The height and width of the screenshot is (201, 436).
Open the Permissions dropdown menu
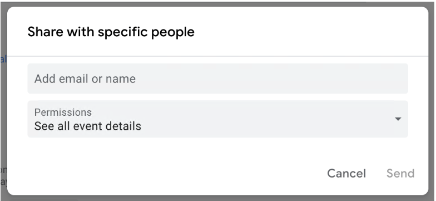point(218,119)
